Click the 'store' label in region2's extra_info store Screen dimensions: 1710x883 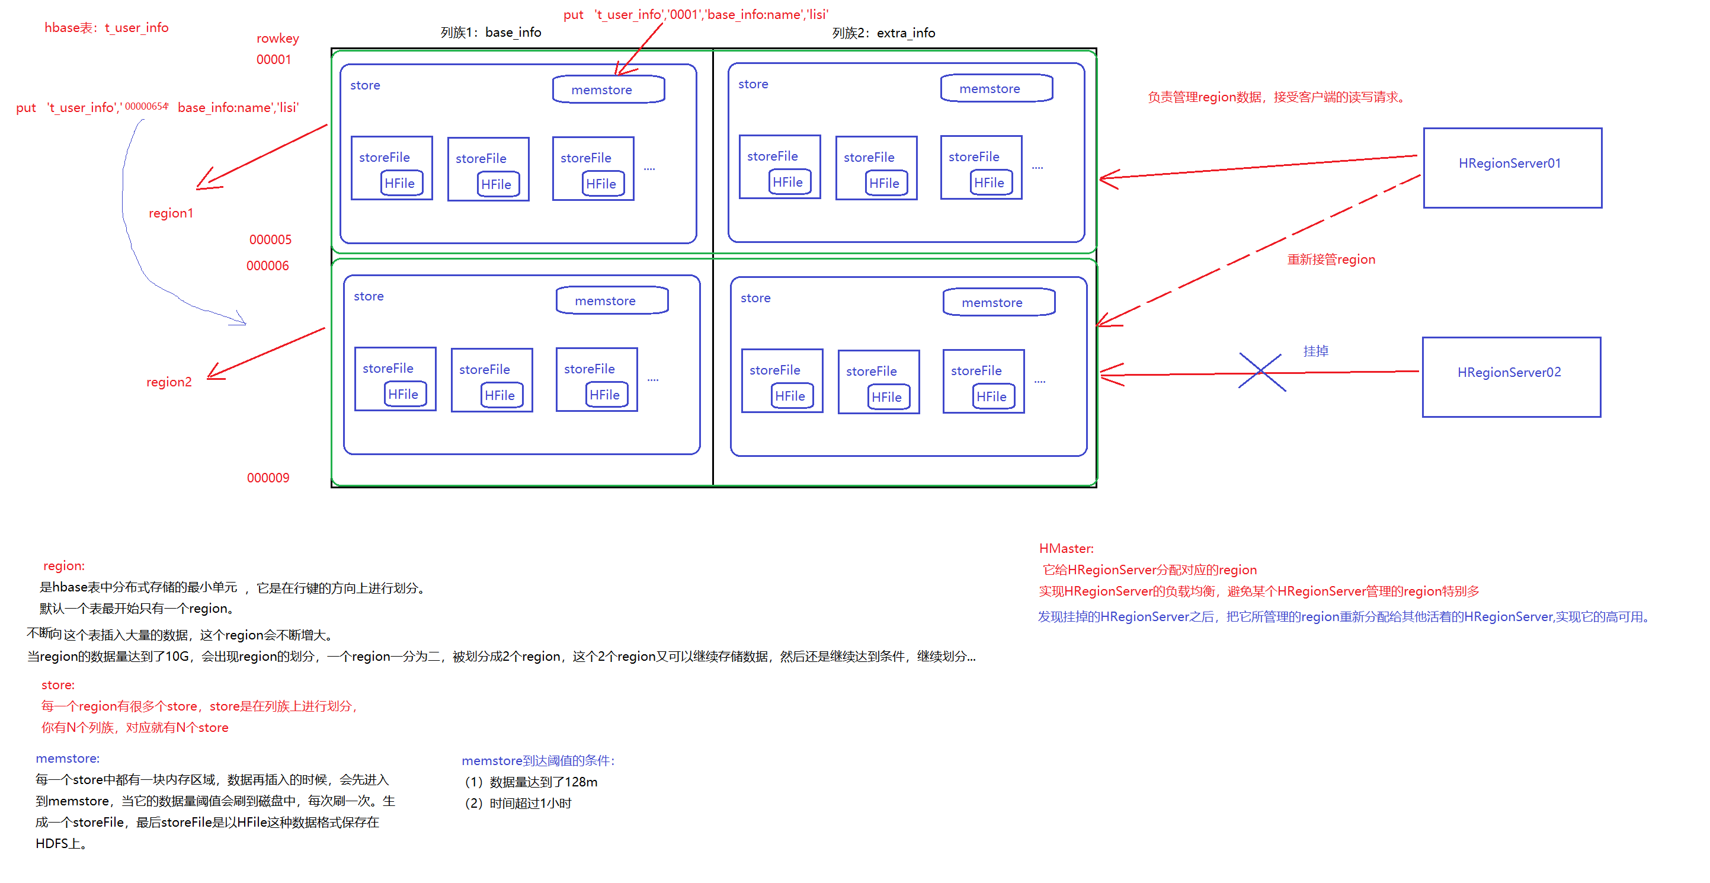point(755,298)
